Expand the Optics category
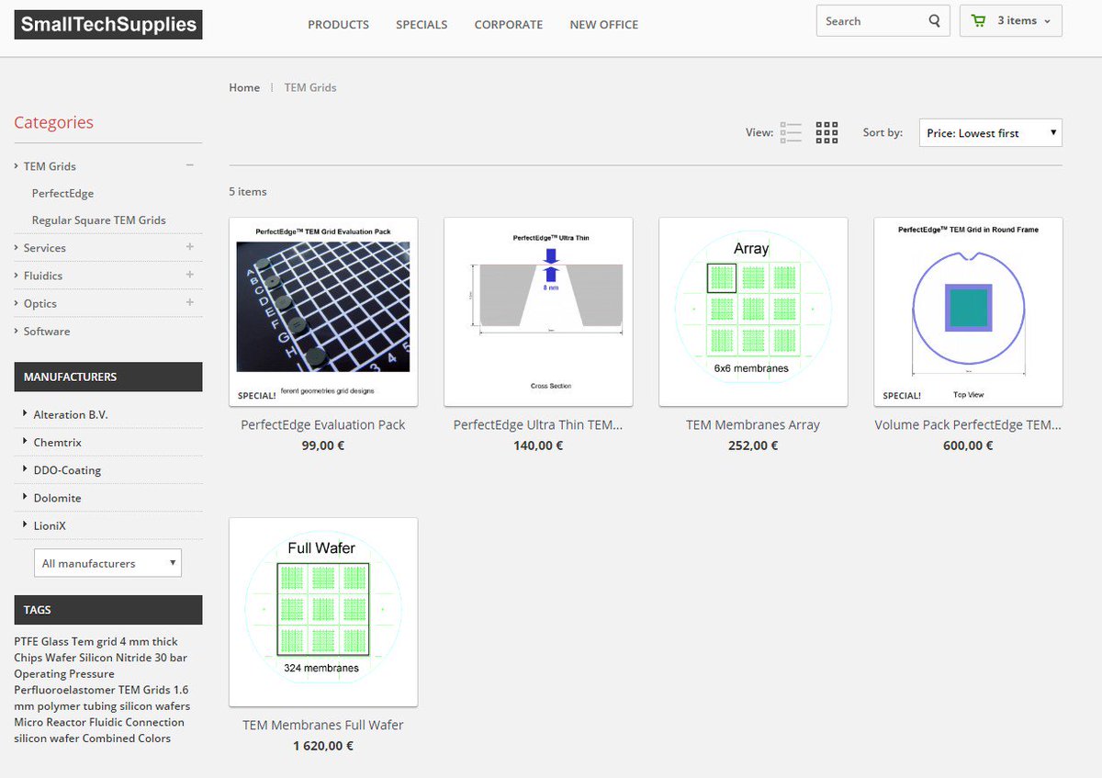 188,303
